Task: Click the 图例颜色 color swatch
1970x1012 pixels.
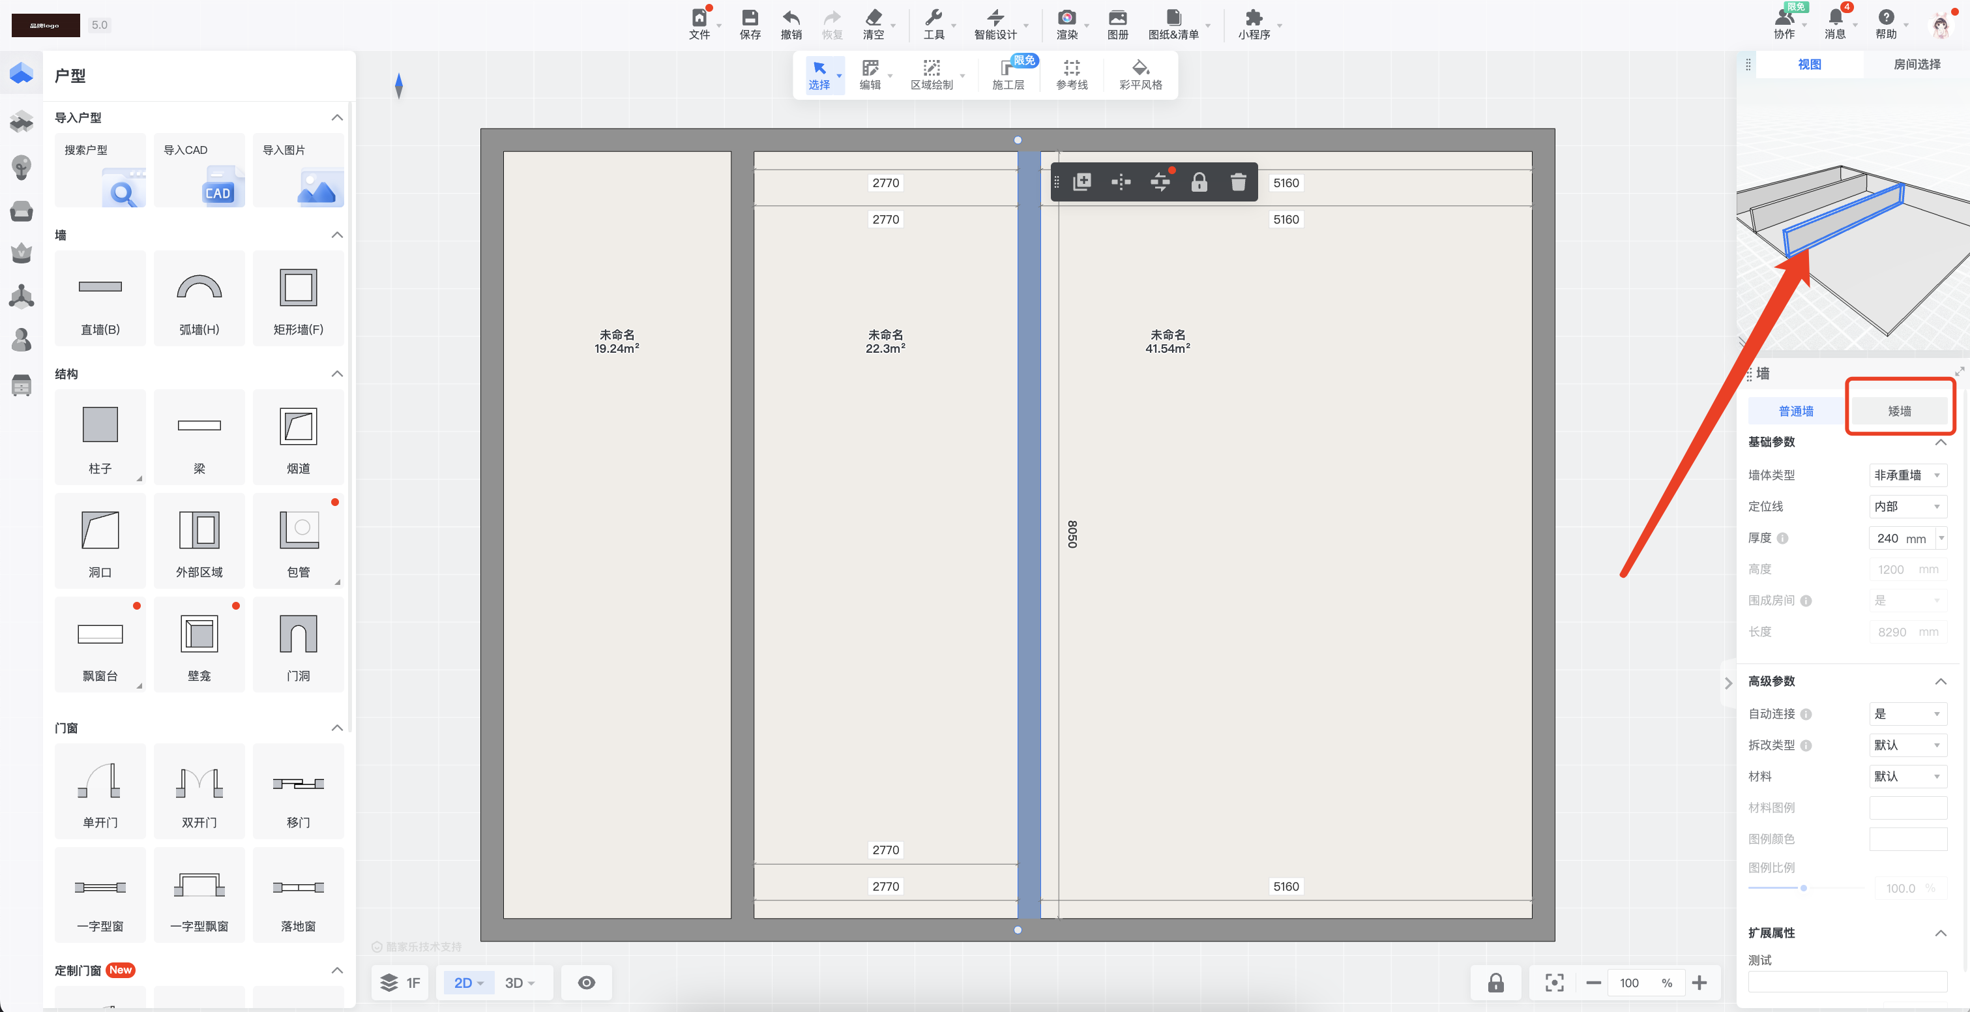Action: [1907, 839]
